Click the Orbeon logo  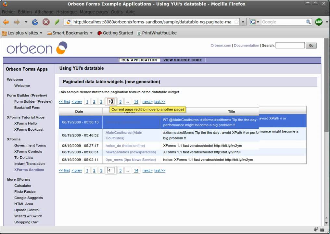(x=37, y=48)
